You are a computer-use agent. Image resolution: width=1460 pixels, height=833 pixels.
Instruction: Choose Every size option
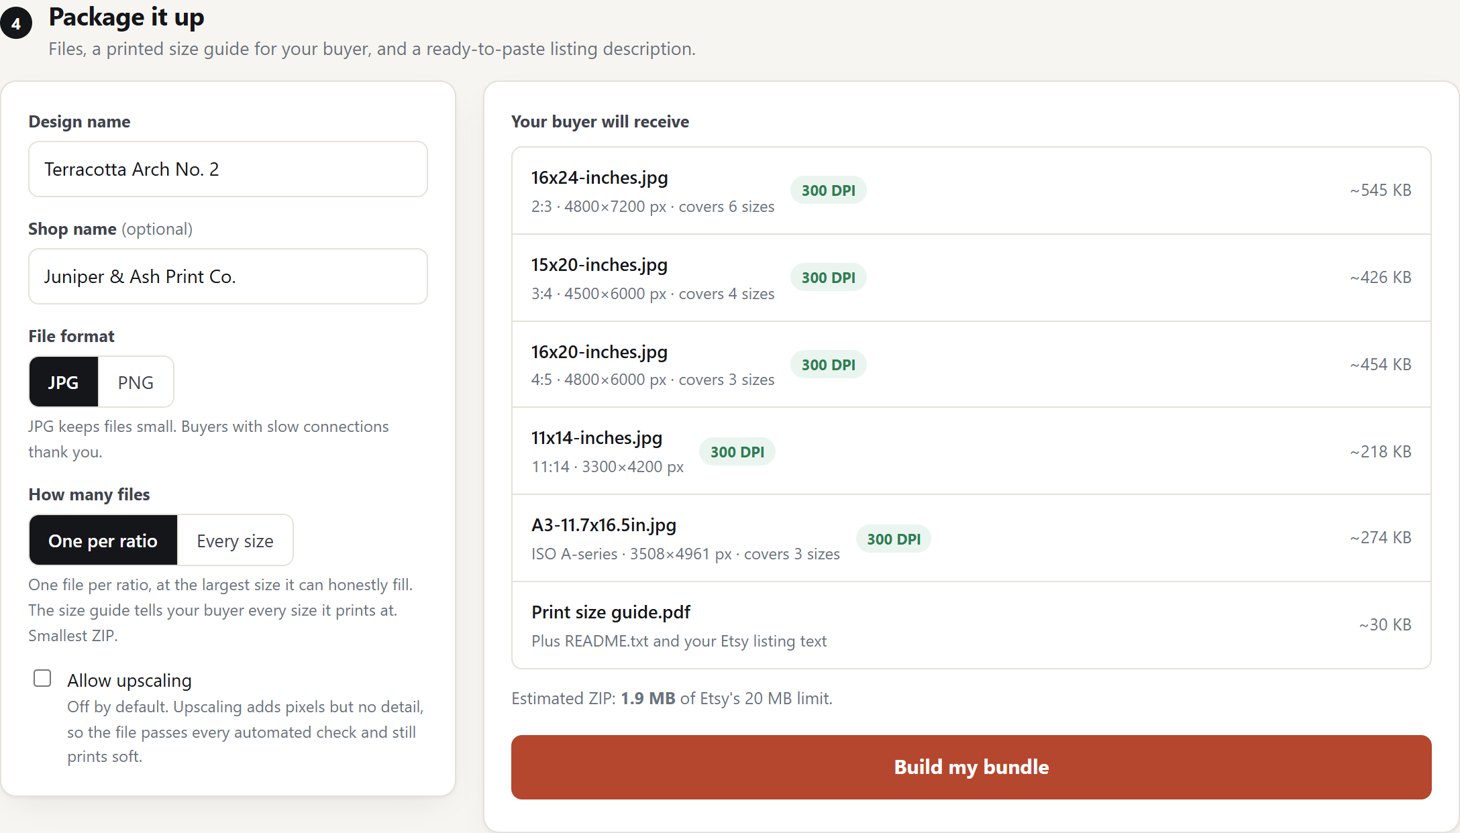click(235, 541)
